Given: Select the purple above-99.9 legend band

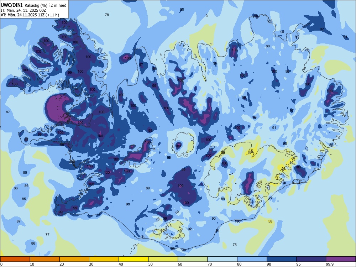Looking at the screenshot, I should [341, 259].
